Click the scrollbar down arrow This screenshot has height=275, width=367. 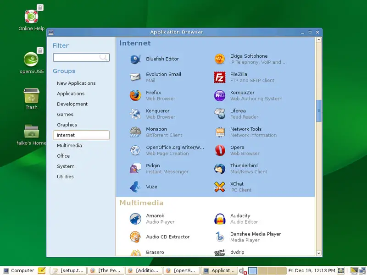(x=318, y=253)
